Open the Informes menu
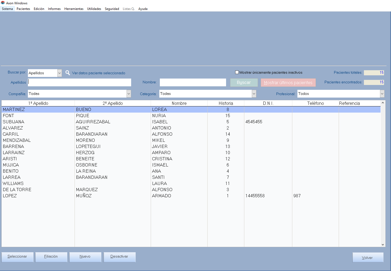The height and width of the screenshot is (271, 391). tap(54, 9)
